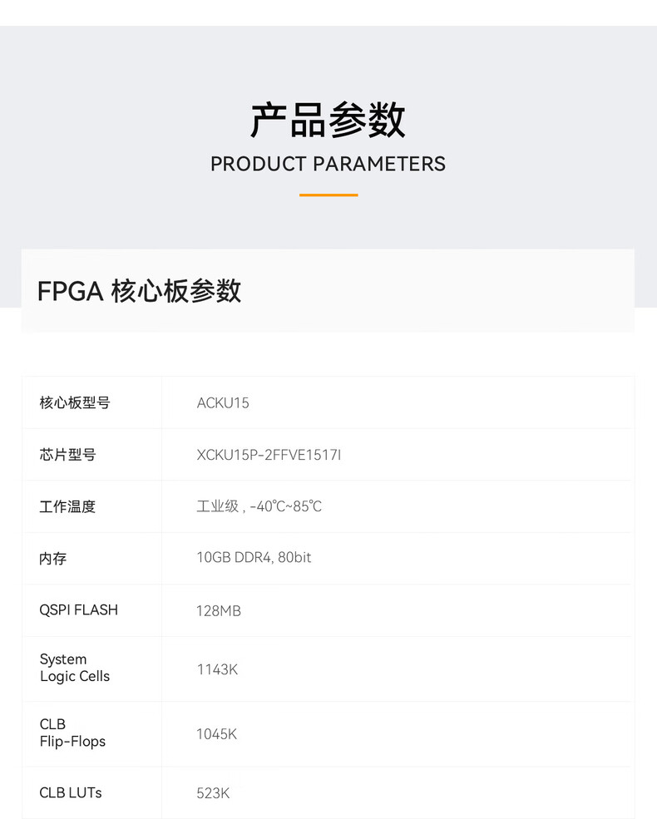657x819 pixels.
Task: Click the CLB LUTs row label
Action: 71,793
